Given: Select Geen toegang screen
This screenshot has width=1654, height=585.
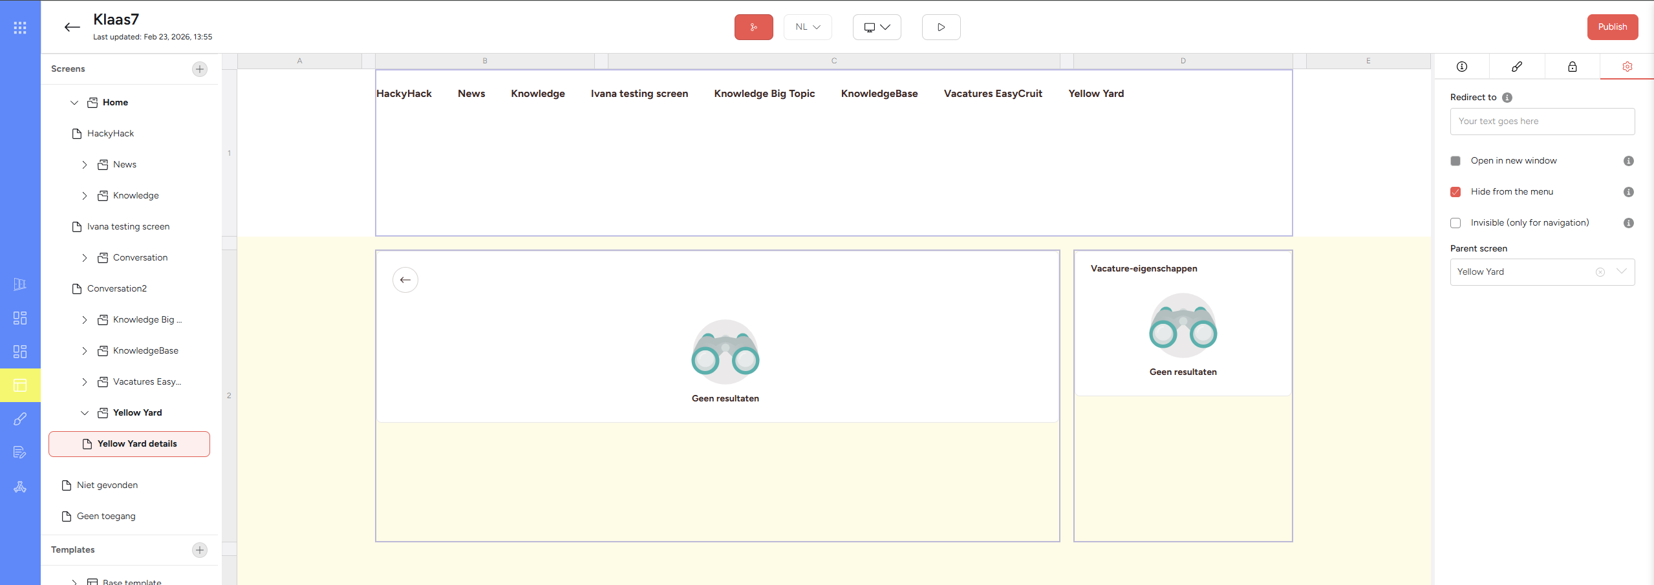Looking at the screenshot, I should [x=106, y=516].
